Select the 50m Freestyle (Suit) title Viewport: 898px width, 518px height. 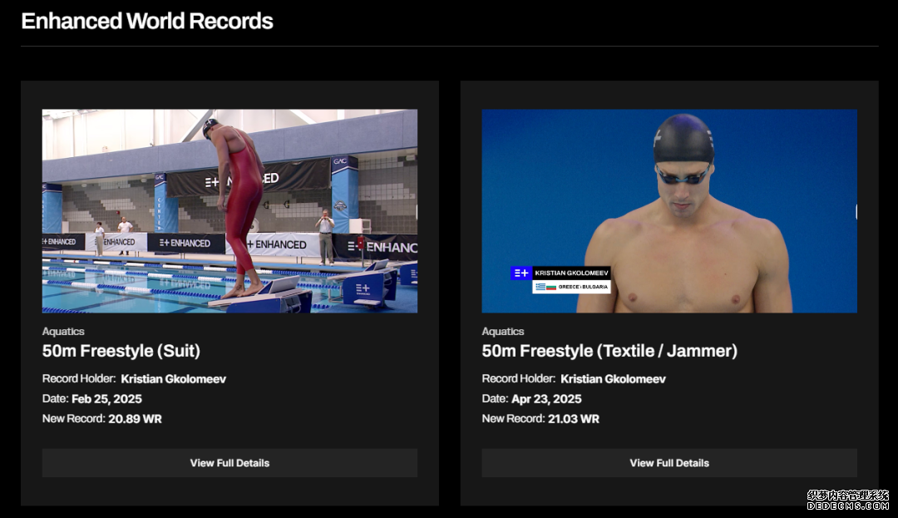coord(121,351)
